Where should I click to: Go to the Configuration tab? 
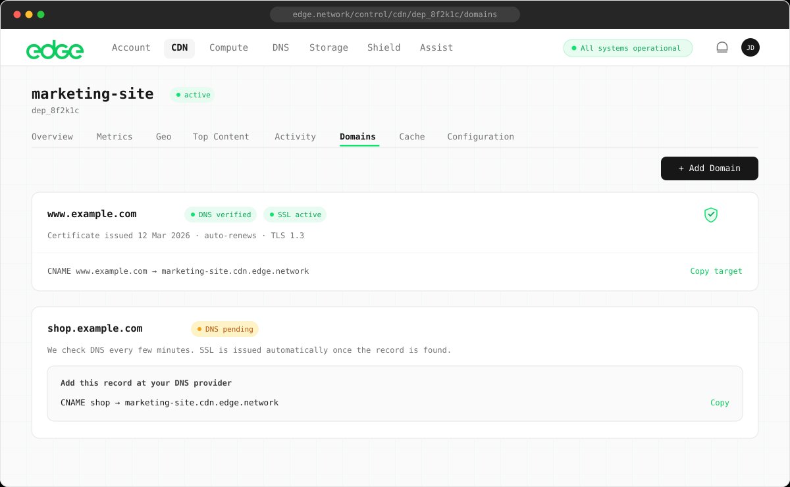[x=481, y=137]
